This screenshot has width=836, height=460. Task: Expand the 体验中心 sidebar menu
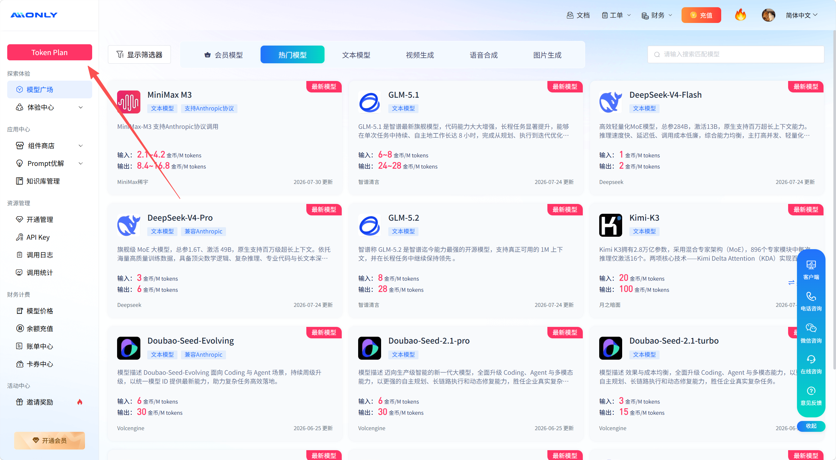click(x=50, y=107)
